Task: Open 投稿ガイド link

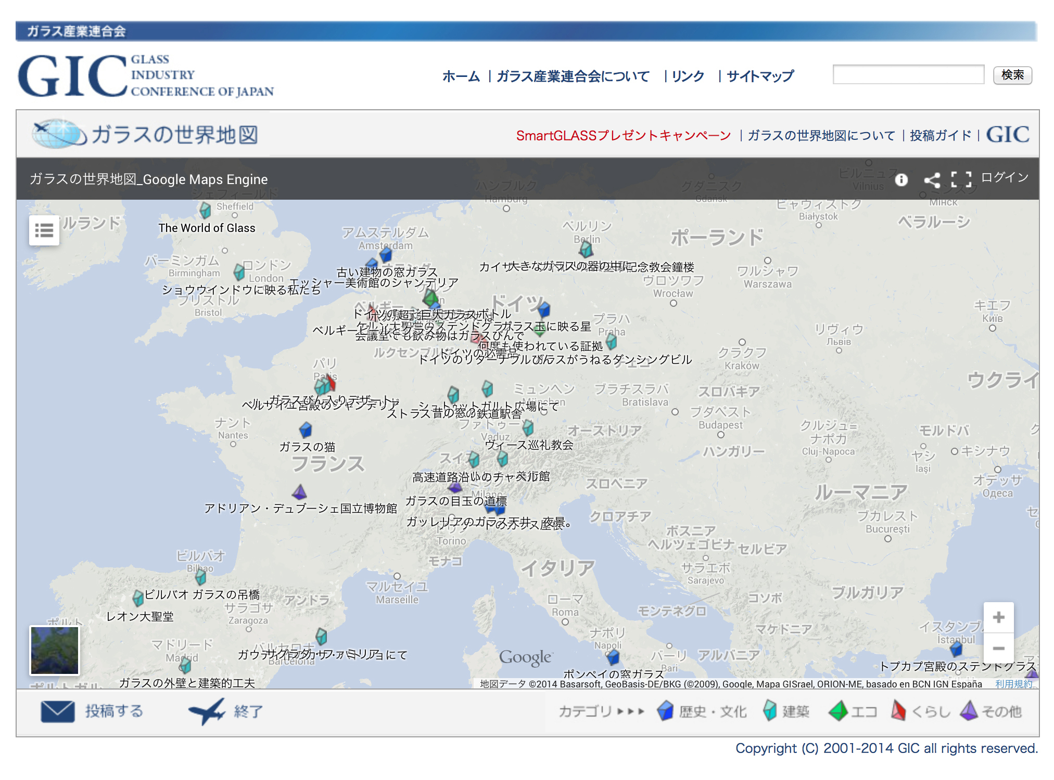Action: pos(941,136)
